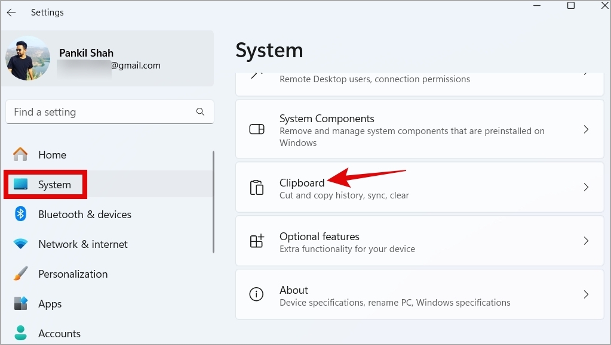This screenshot has height=345, width=611.
Task: Click the About info icon
Action: [256, 294]
